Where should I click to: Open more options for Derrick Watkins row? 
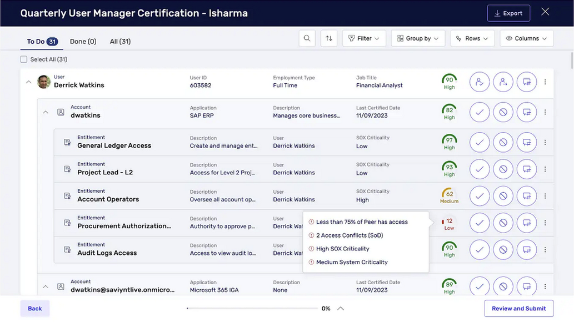(x=545, y=82)
